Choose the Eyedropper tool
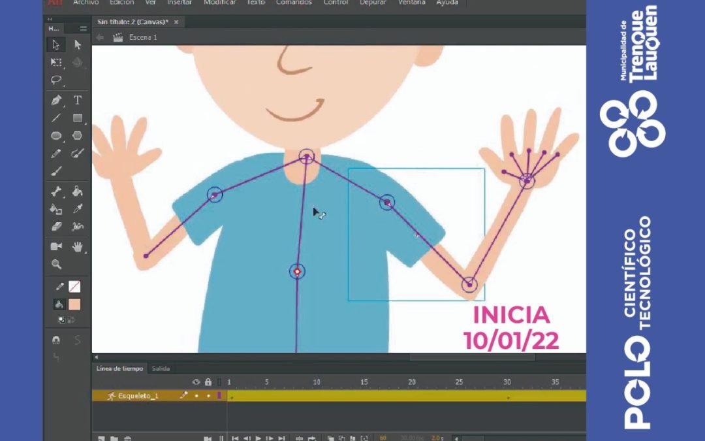The height and width of the screenshot is (441, 705). coord(77,209)
